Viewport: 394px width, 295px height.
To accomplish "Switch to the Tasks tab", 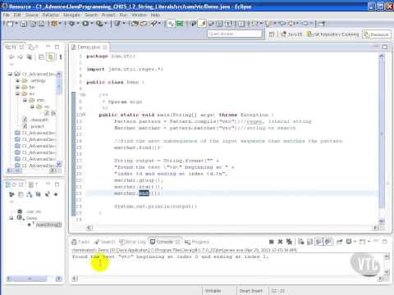I will 80,242.
